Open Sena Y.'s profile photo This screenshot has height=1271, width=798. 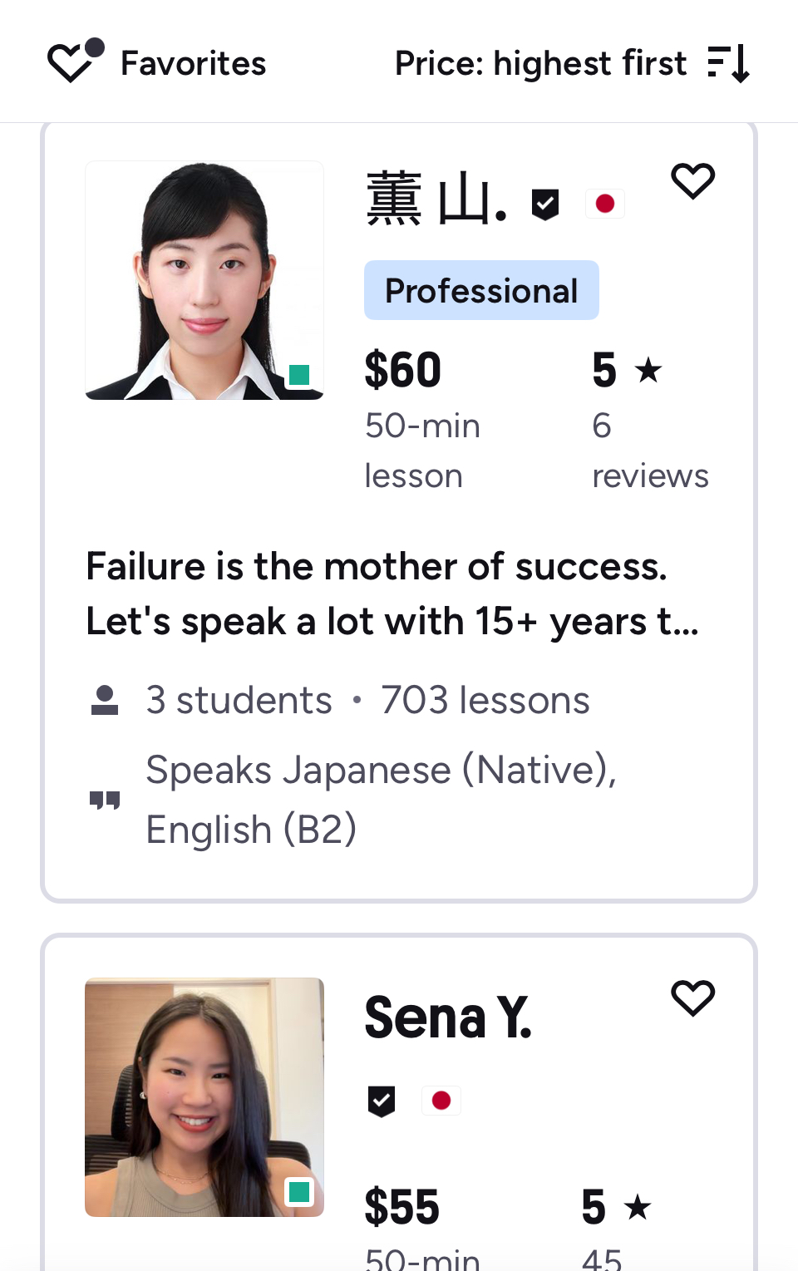coord(204,1097)
